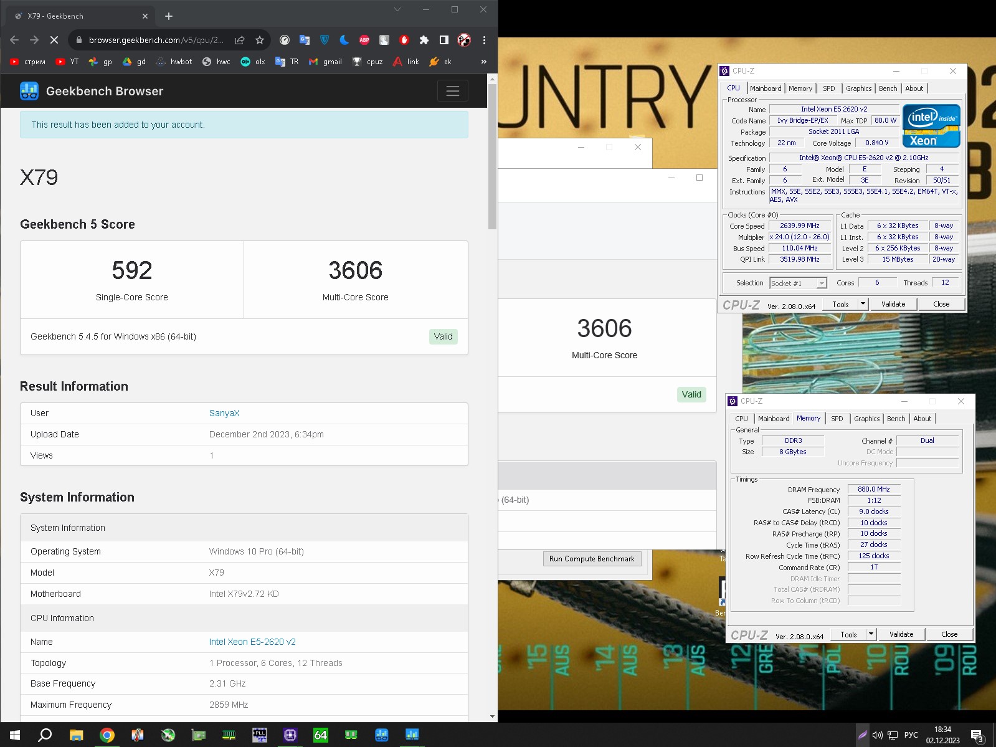Screen dimensions: 996x747
Task: Click the Geekbench logo icon in the page header
Action: [29, 91]
